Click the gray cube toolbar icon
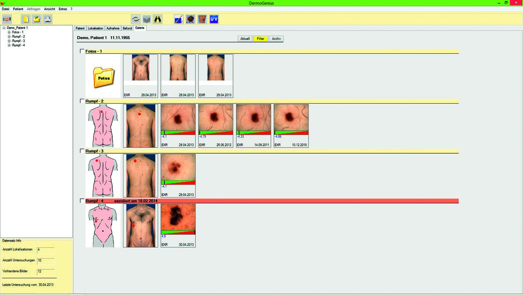The image size is (523, 295). pos(146,19)
